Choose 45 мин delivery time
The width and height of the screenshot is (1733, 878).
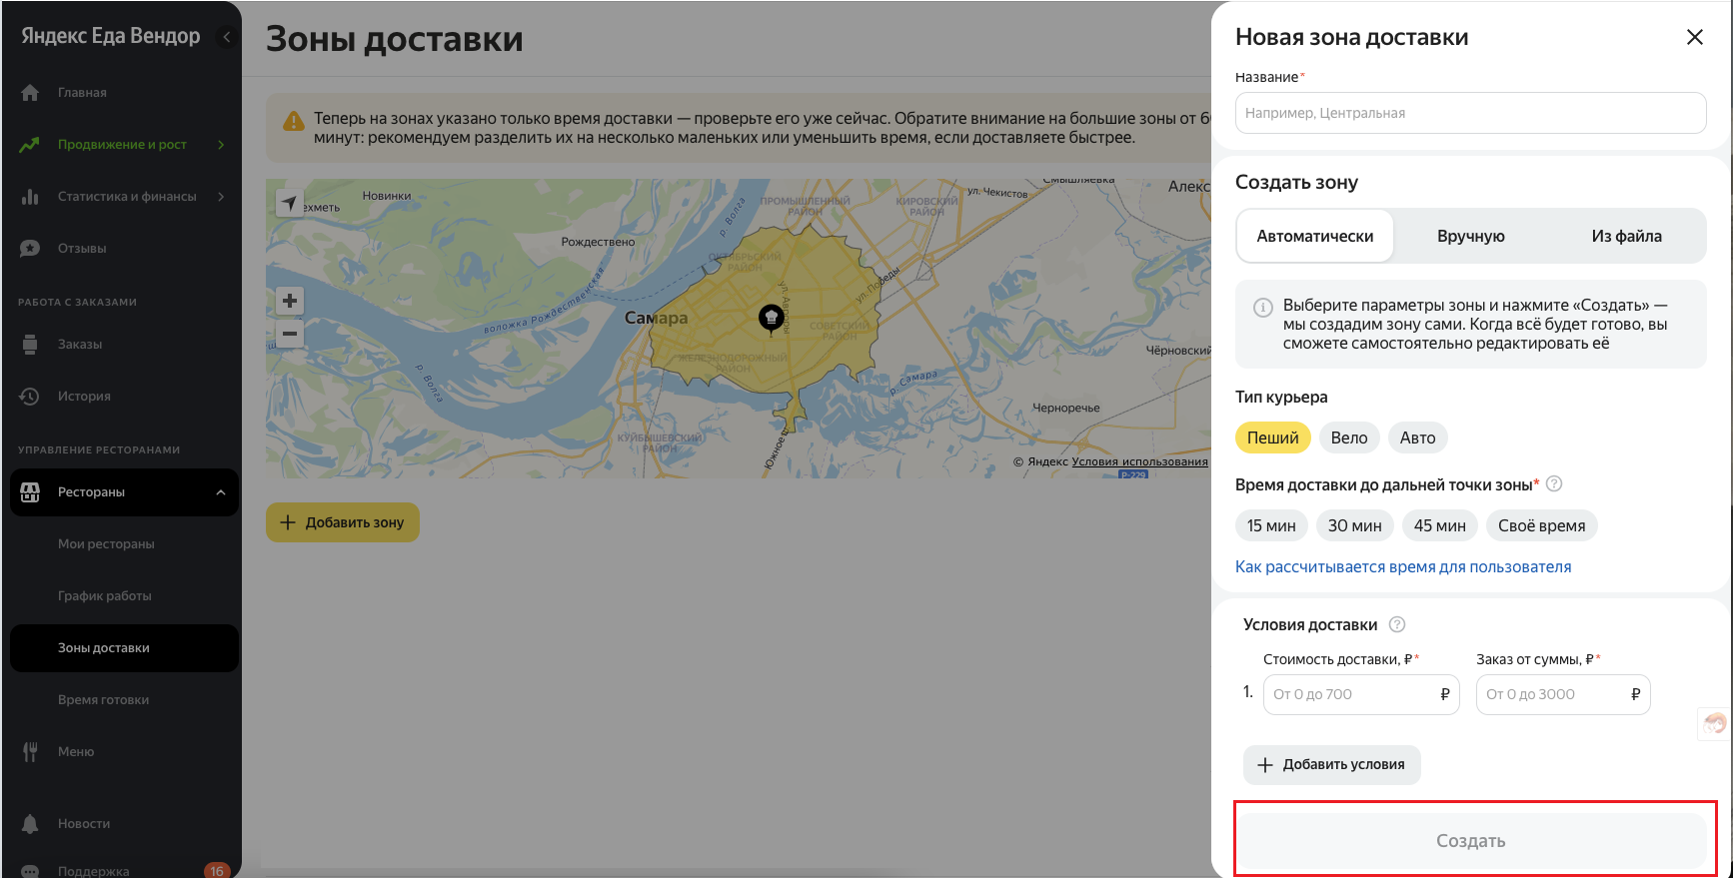[1440, 525]
